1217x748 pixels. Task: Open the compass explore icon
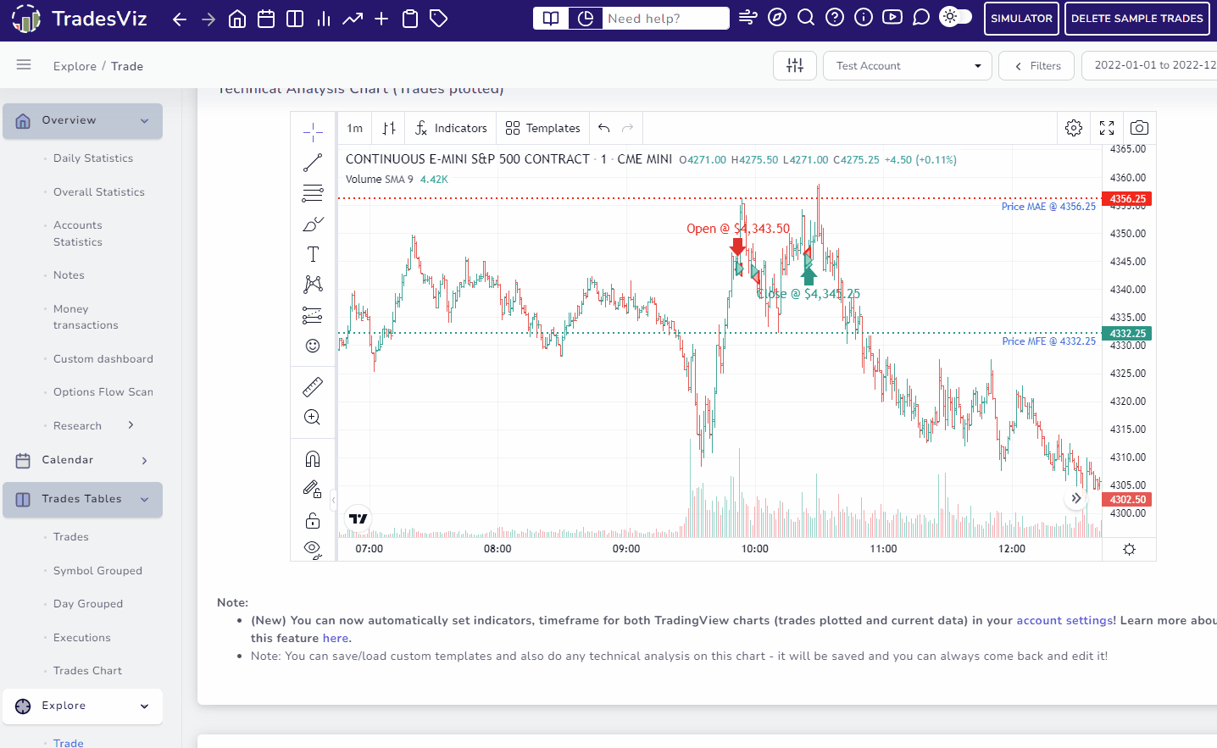tap(777, 17)
